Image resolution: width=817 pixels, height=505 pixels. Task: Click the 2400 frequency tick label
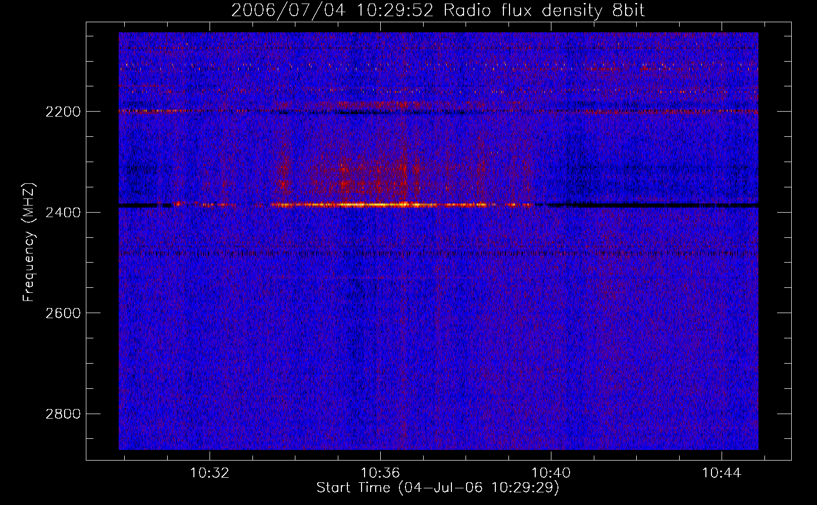[63, 213]
